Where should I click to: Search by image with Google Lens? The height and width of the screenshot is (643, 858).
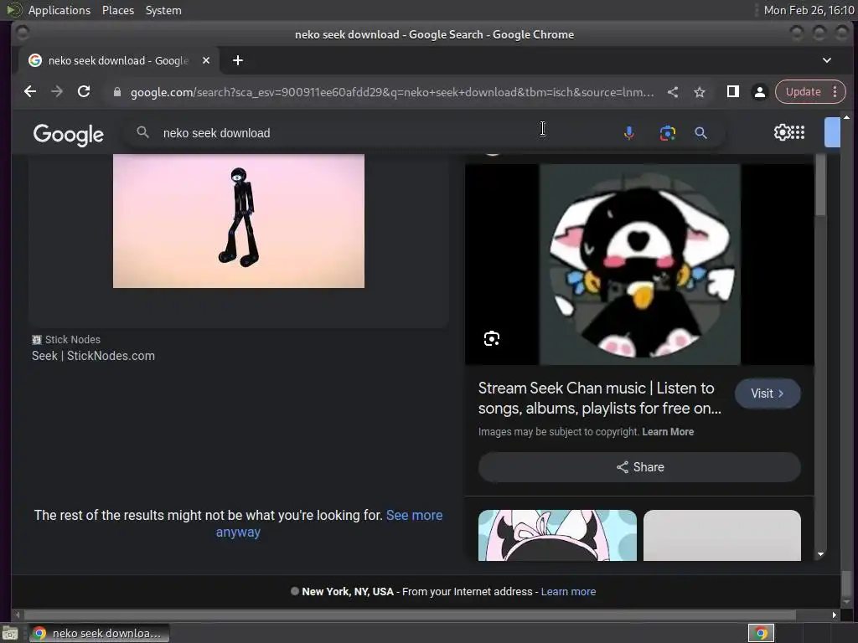pos(668,133)
